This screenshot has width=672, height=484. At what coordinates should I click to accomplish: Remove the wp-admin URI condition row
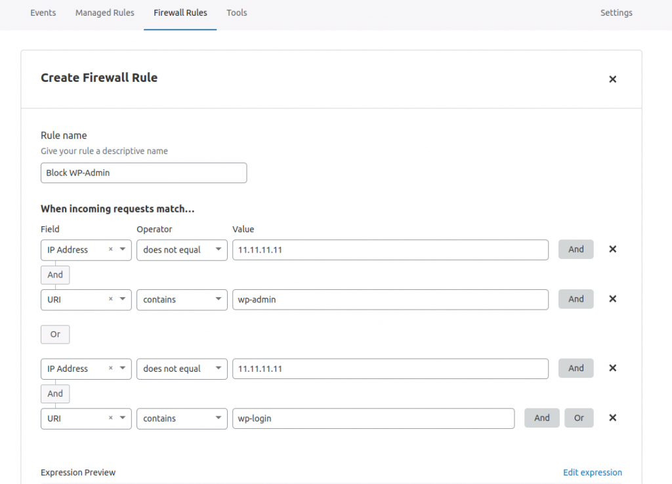pyautogui.click(x=612, y=299)
